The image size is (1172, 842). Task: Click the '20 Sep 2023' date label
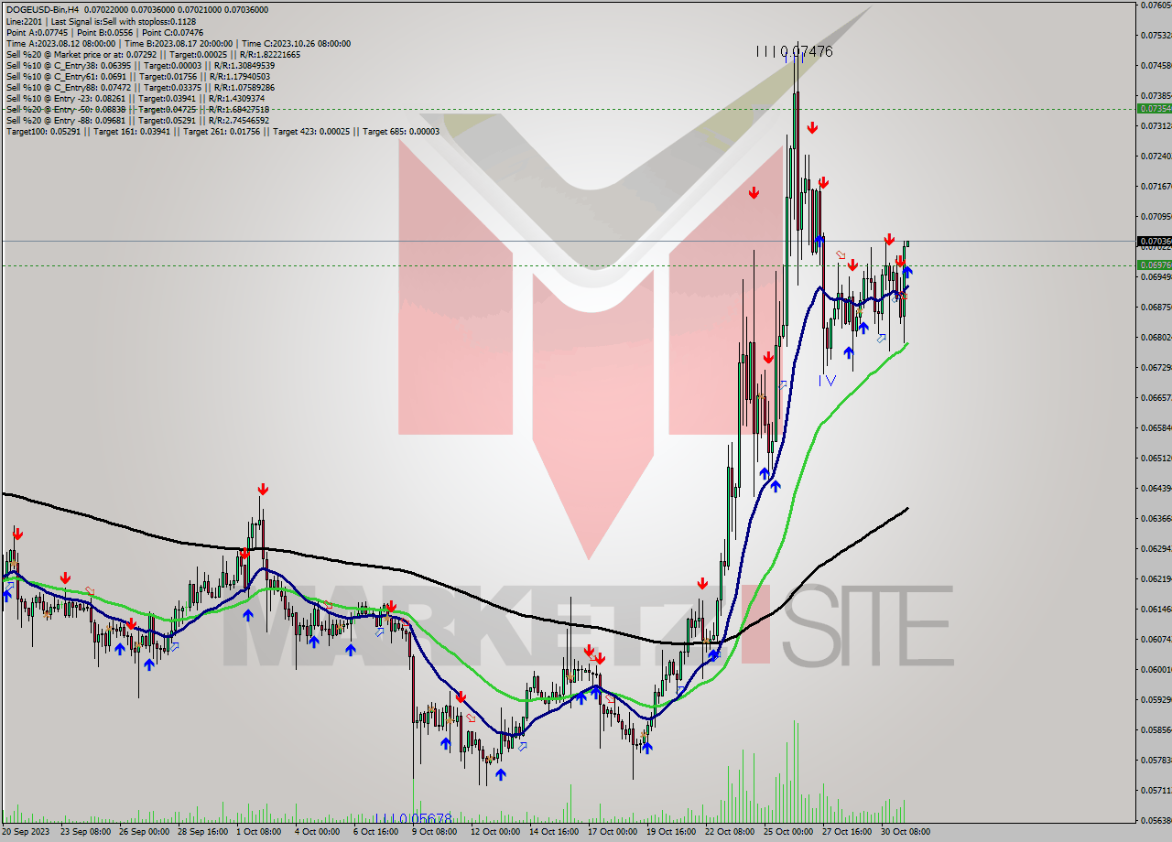[26, 832]
